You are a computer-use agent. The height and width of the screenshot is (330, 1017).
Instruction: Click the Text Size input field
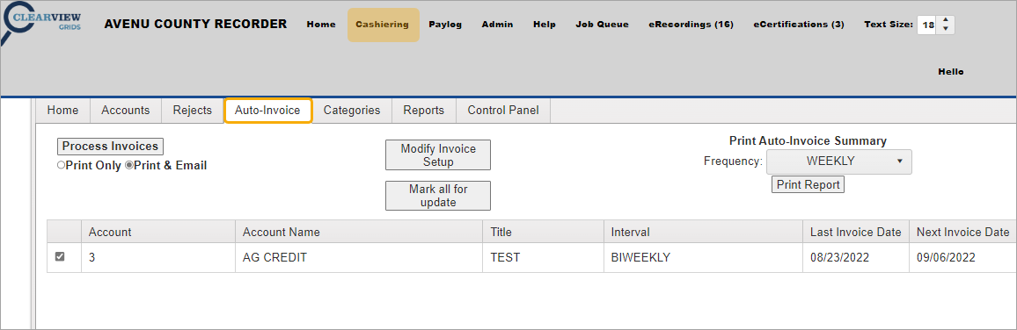coord(927,25)
